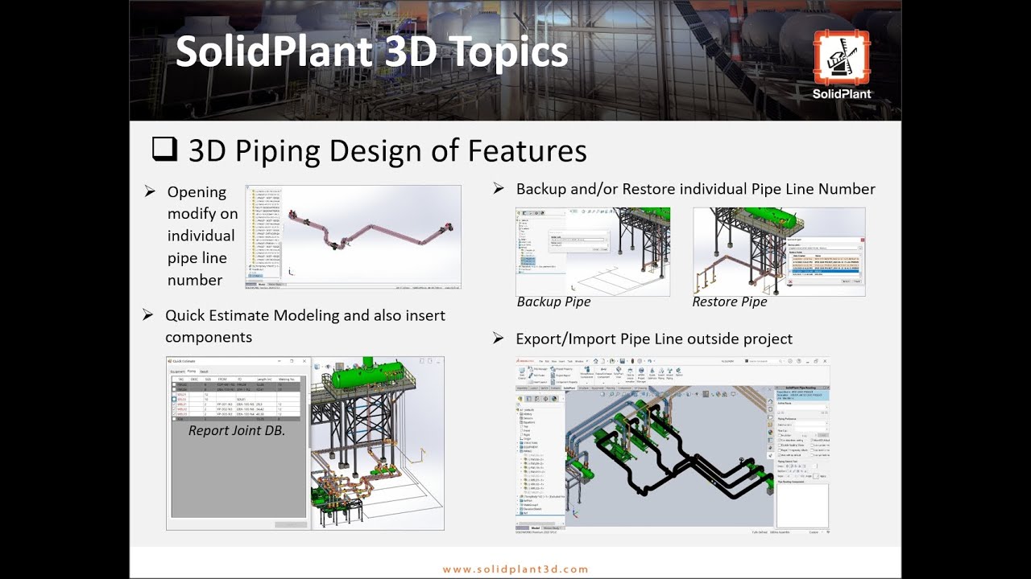This screenshot has width=1031, height=579.
Task: Click the single pink pipe line screenshot
Action: coord(354,237)
